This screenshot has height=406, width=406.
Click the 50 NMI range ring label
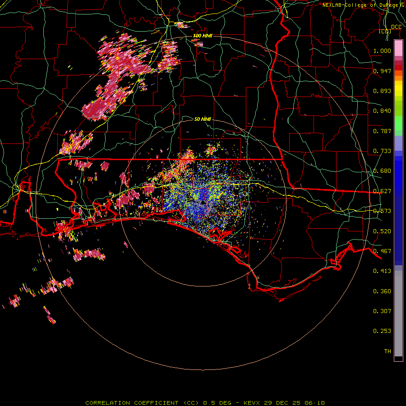tap(203, 119)
